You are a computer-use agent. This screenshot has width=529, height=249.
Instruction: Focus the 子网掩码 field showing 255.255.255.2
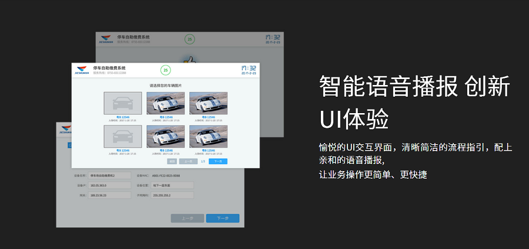point(172,195)
